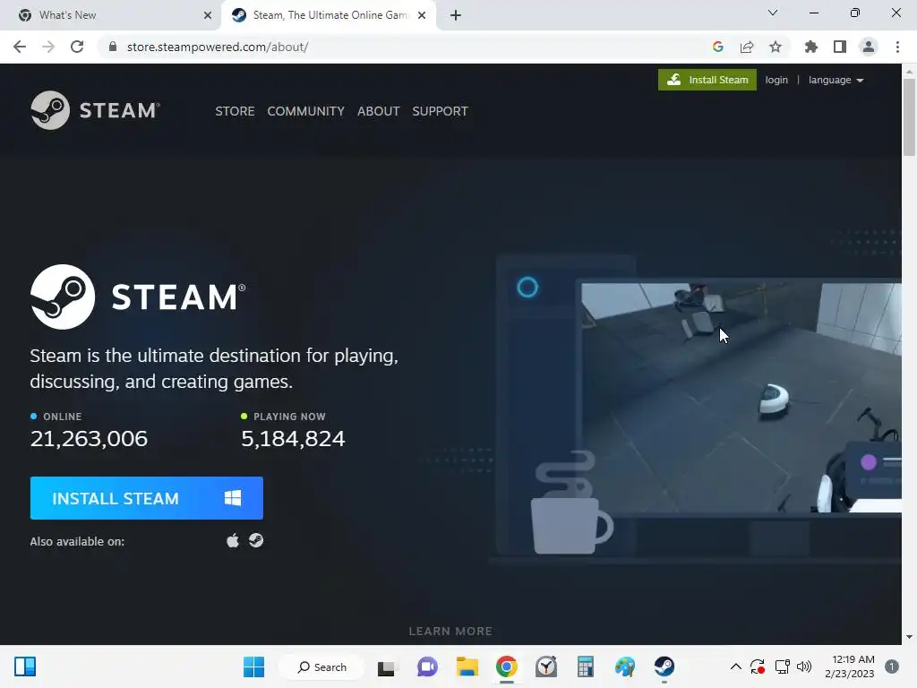Image resolution: width=917 pixels, height=688 pixels.
Task: Share this page icon
Action: tap(747, 47)
